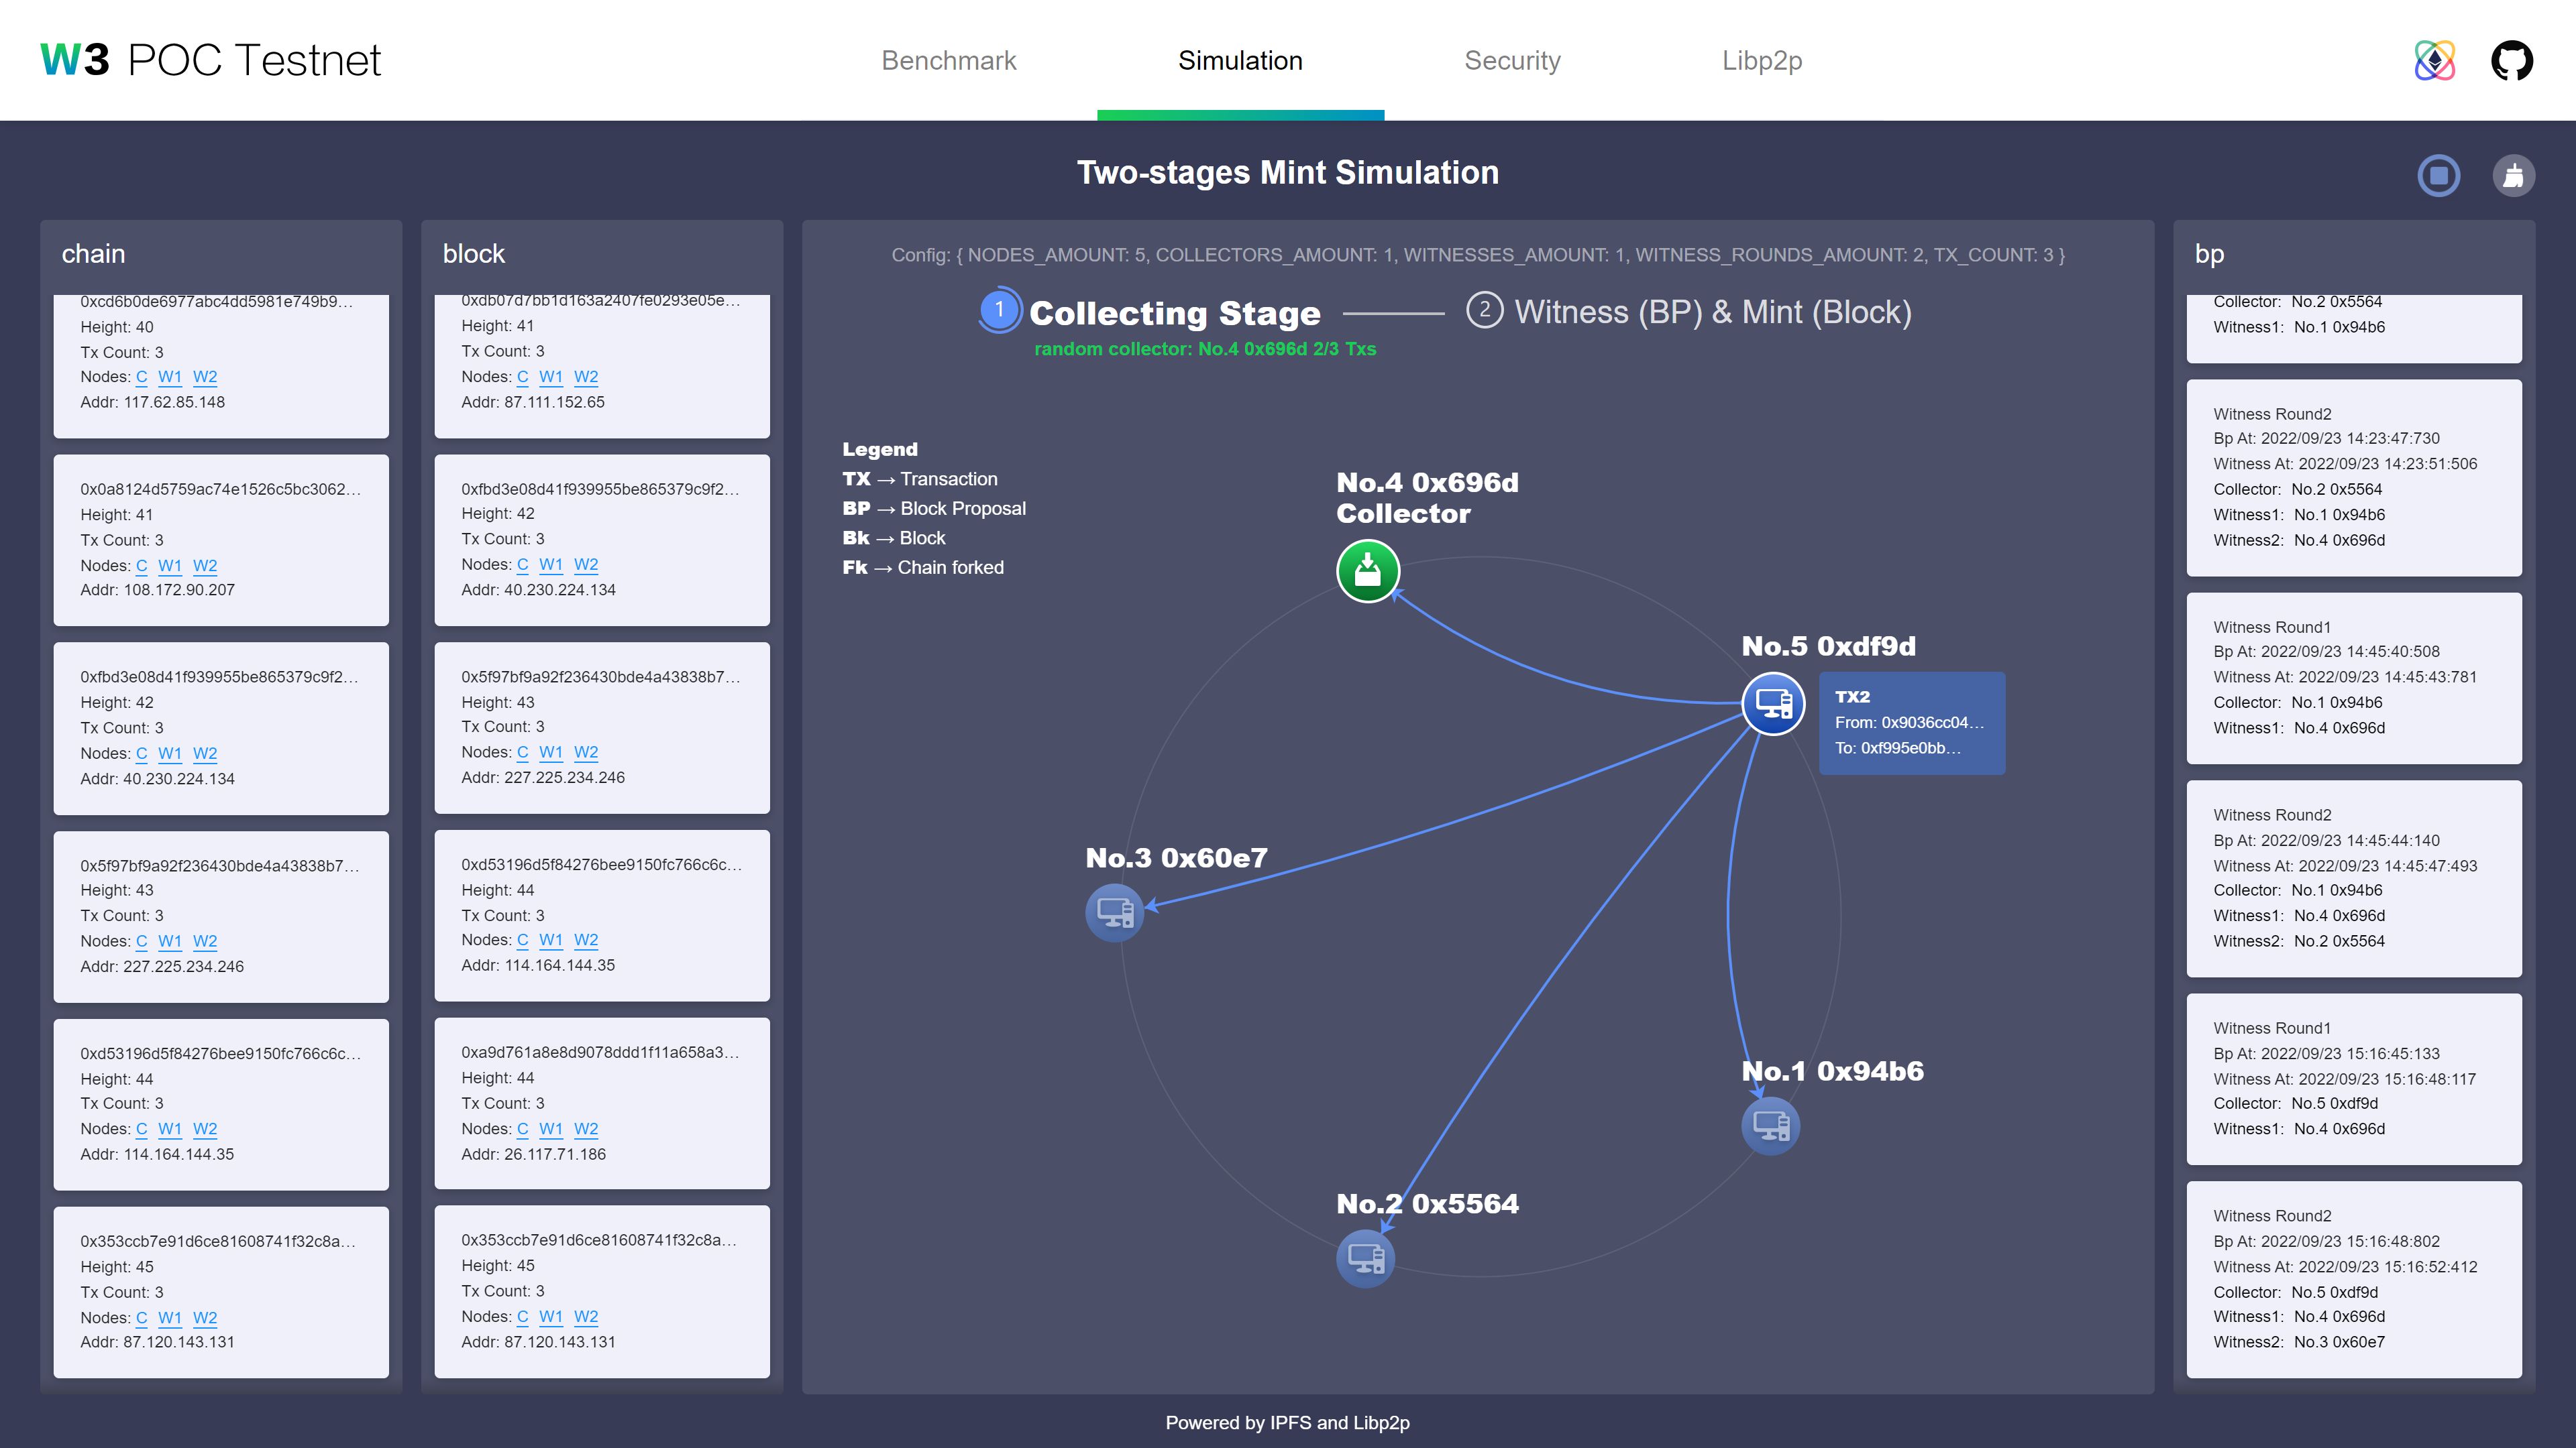Click the colorful atom logo icon

click(x=2435, y=61)
